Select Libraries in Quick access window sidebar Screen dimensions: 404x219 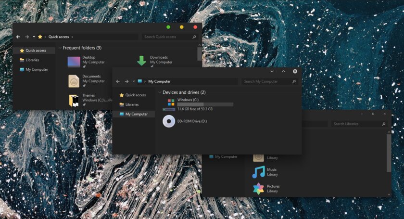coord(33,60)
